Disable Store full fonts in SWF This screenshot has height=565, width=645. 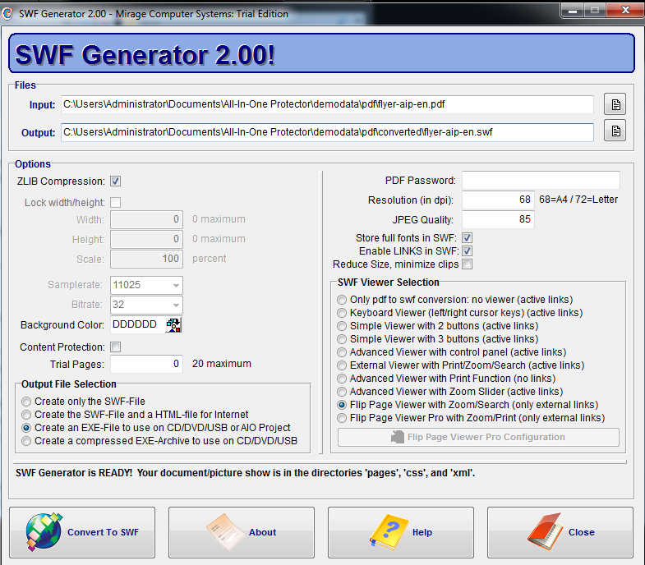click(467, 238)
